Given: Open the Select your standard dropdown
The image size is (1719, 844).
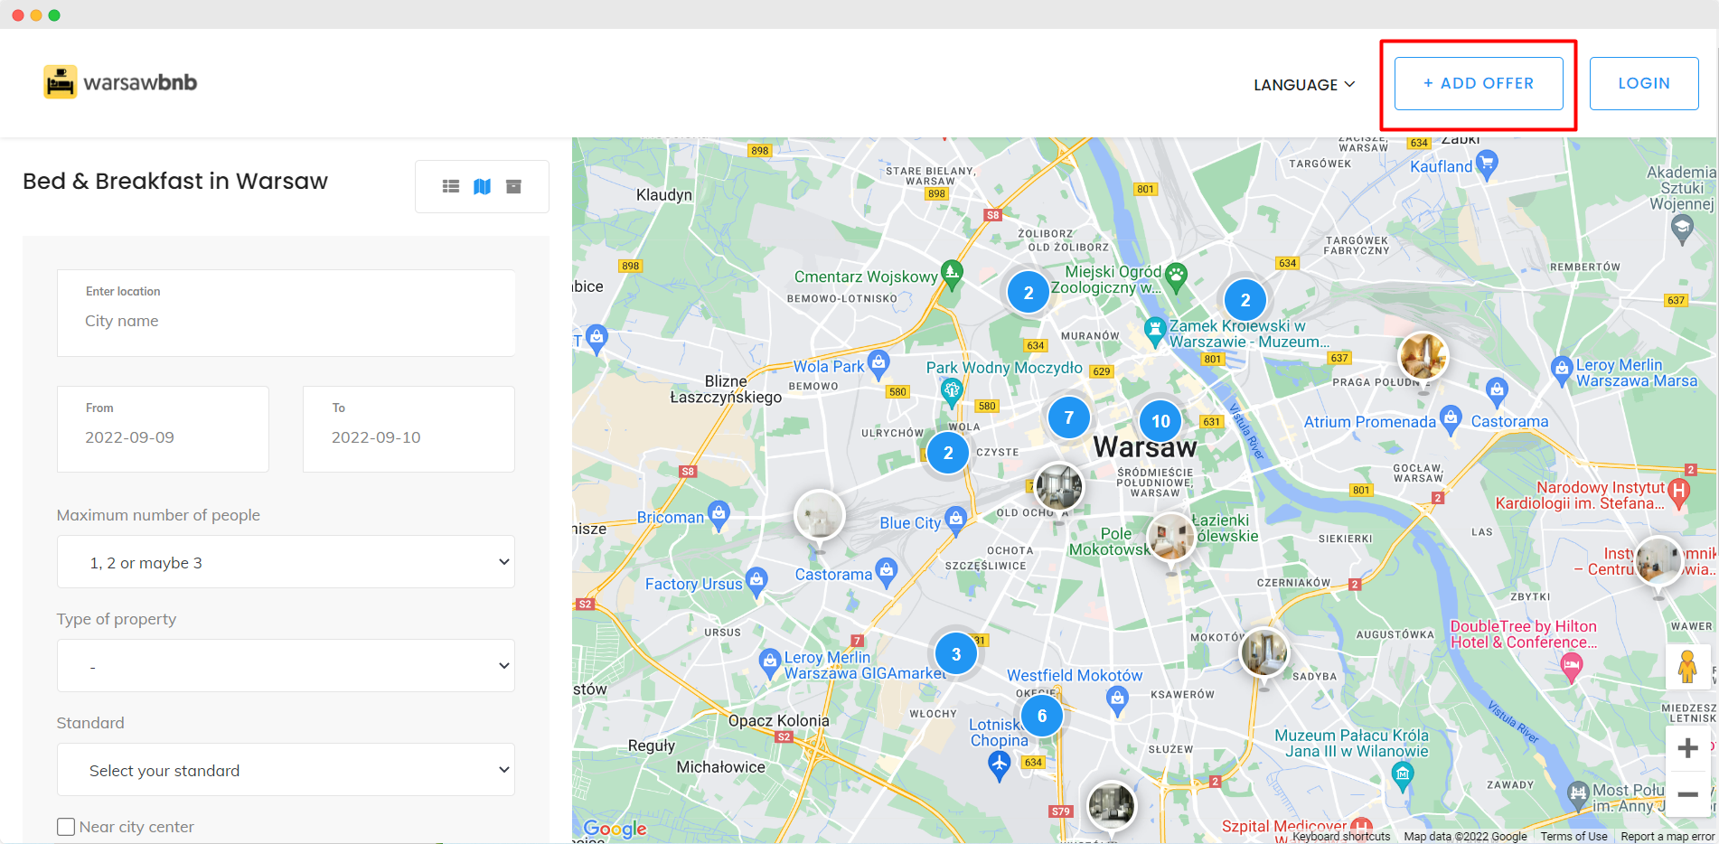Looking at the screenshot, I should [x=286, y=770].
